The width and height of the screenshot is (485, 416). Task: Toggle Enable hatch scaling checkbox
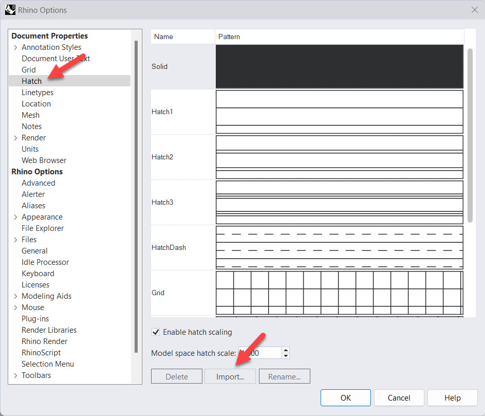pos(156,332)
